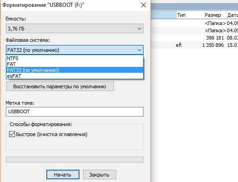Click the Закрыть button

99,175
